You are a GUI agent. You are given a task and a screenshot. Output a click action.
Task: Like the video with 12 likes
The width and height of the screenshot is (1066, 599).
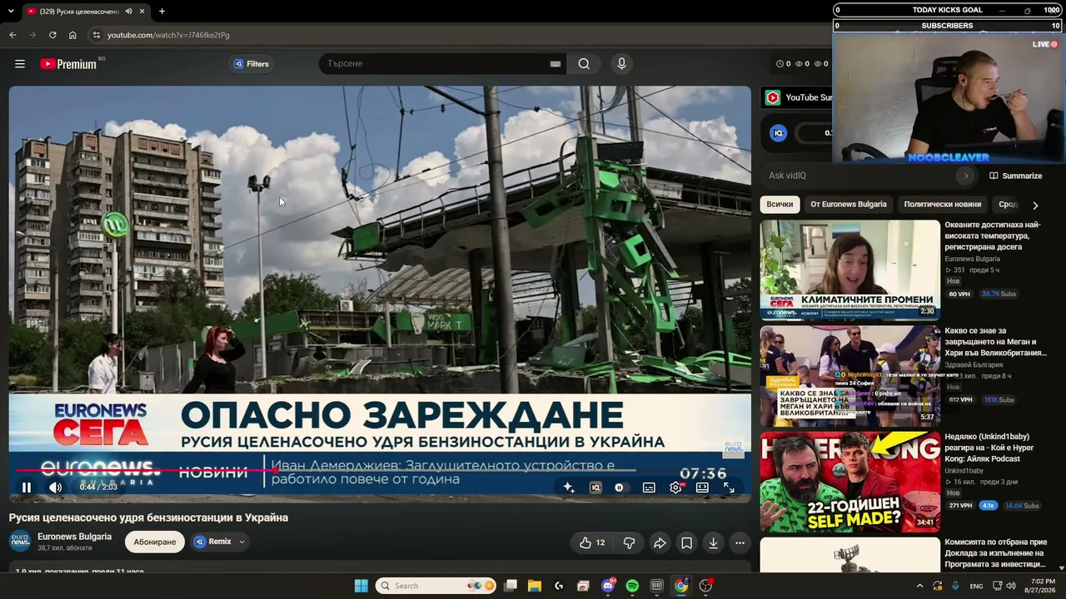click(592, 542)
